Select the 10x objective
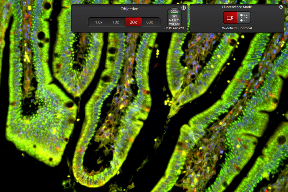The width and height of the screenshot is (288, 192). click(116, 22)
